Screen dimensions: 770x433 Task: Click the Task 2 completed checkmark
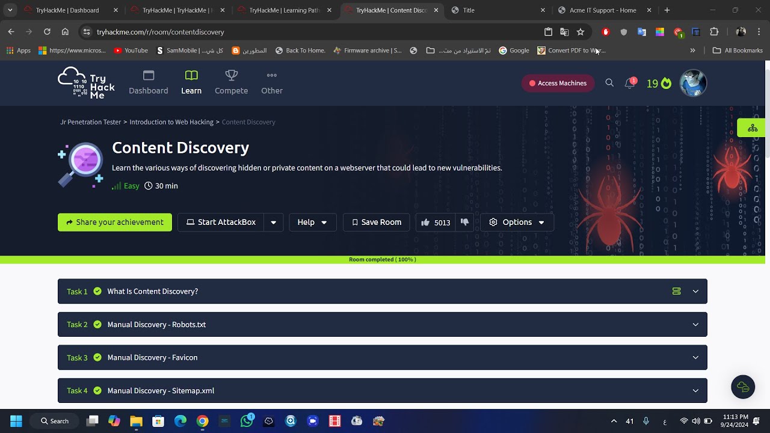pos(97,324)
